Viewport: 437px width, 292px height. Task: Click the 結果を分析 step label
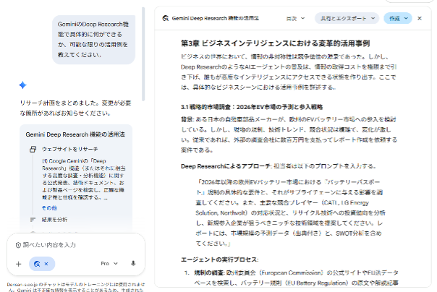(55, 220)
